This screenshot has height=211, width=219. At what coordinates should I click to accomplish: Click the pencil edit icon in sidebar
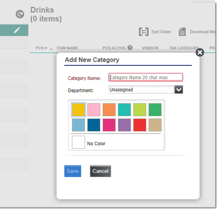click(17, 30)
